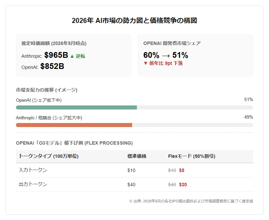Click the OPENAI 開発者市場シェア heading

coord(172,43)
